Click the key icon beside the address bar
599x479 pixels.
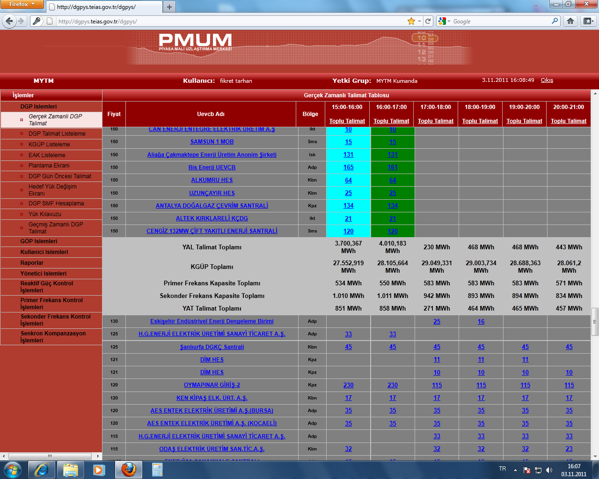point(37,21)
